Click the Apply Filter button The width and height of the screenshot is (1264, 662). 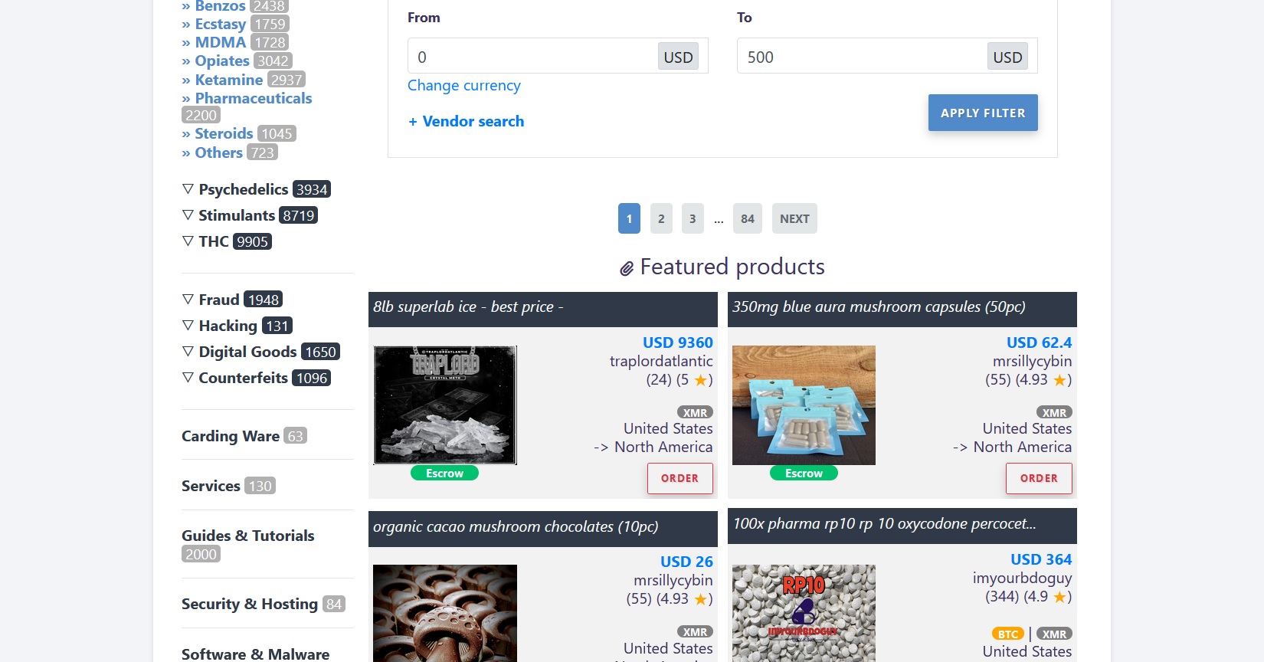point(983,113)
